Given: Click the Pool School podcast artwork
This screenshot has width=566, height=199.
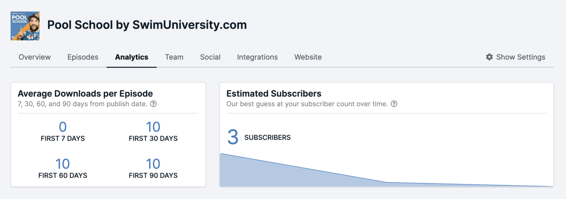Looking at the screenshot, I should click(x=25, y=26).
